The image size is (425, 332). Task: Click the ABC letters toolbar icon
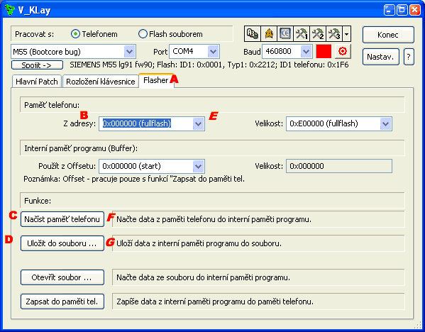[x=253, y=34]
